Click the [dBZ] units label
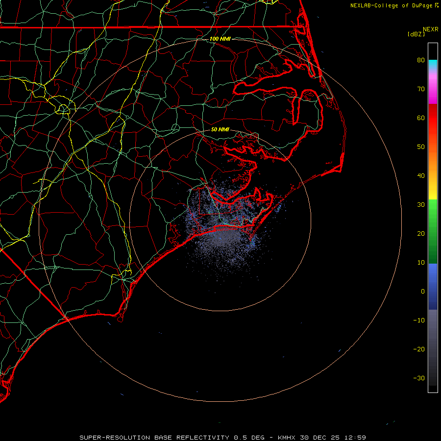441x441 pixels. point(416,34)
